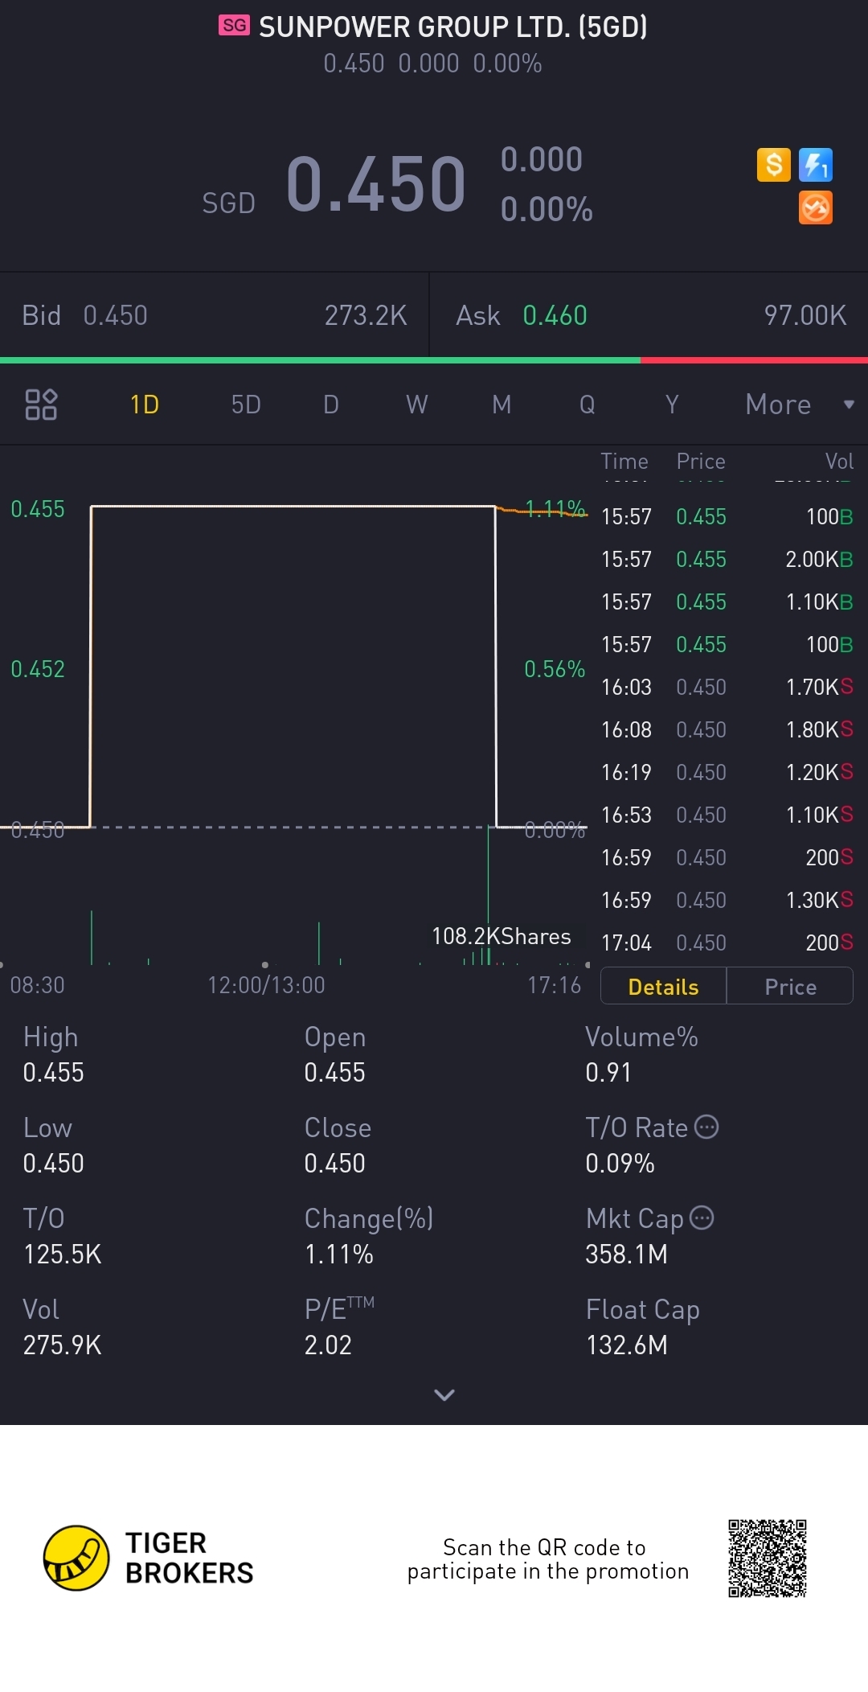The width and height of the screenshot is (868, 1692).
Task: Switch to the W weekly chart tab
Action: click(416, 405)
